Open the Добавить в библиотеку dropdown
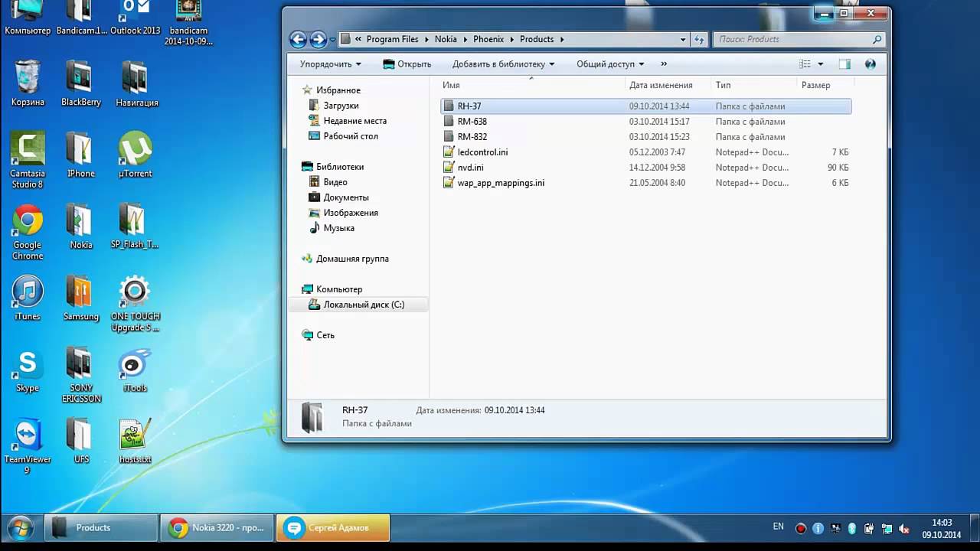 click(x=503, y=64)
